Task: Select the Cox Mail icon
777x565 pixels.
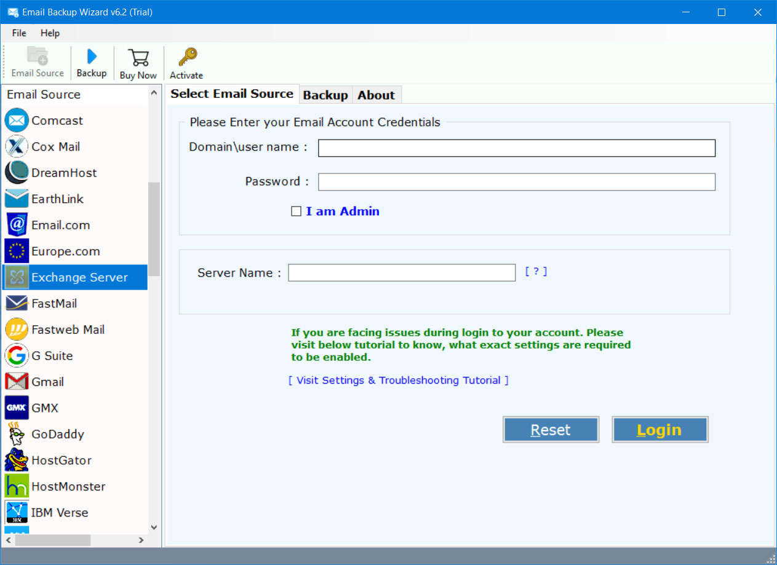Action: [17, 146]
